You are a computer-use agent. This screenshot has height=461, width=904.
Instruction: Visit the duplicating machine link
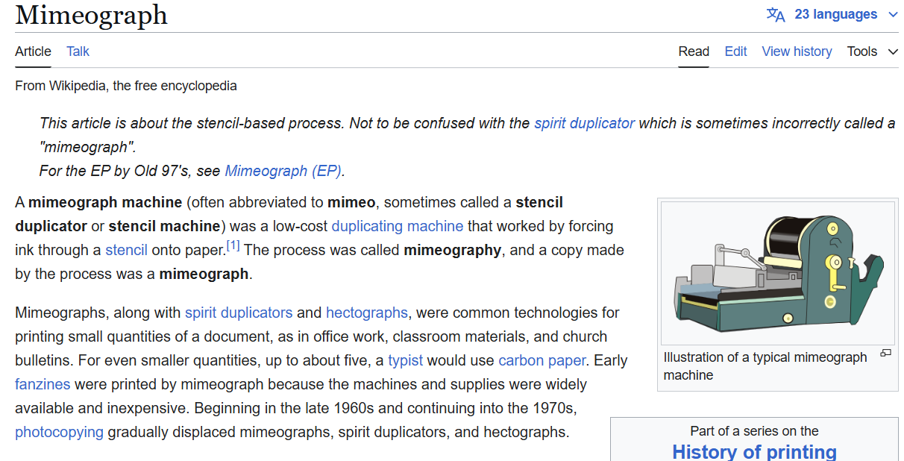398,226
